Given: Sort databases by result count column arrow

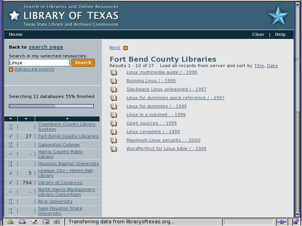Looking at the screenshot, I should (x=26, y=119).
